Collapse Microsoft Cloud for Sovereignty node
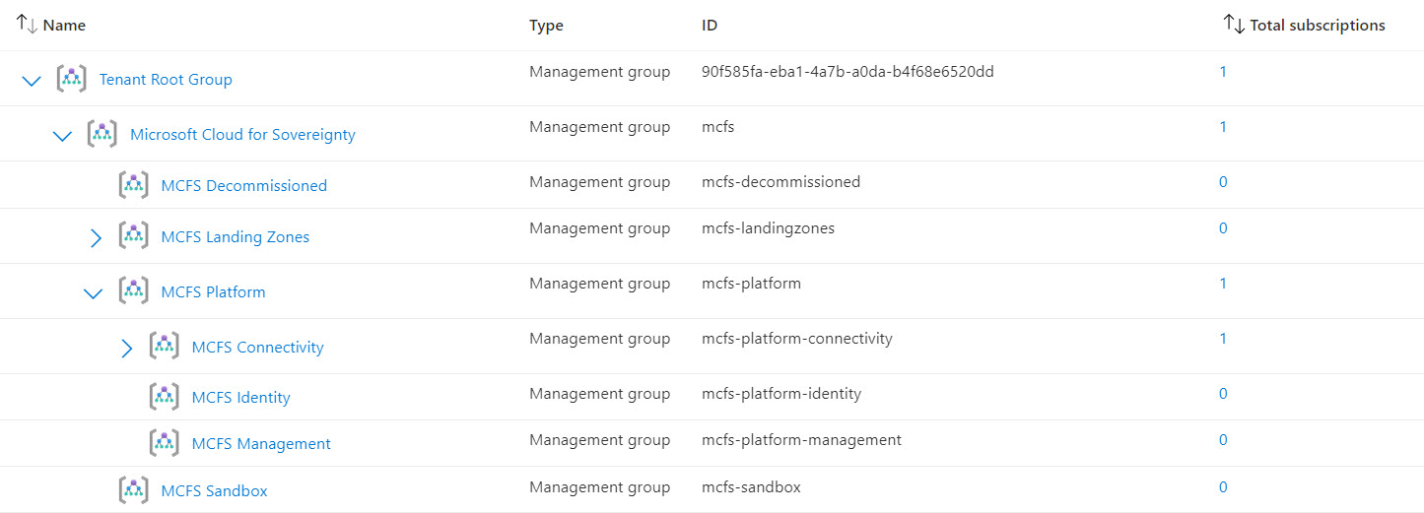This screenshot has height=513, width=1424. tap(62, 136)
